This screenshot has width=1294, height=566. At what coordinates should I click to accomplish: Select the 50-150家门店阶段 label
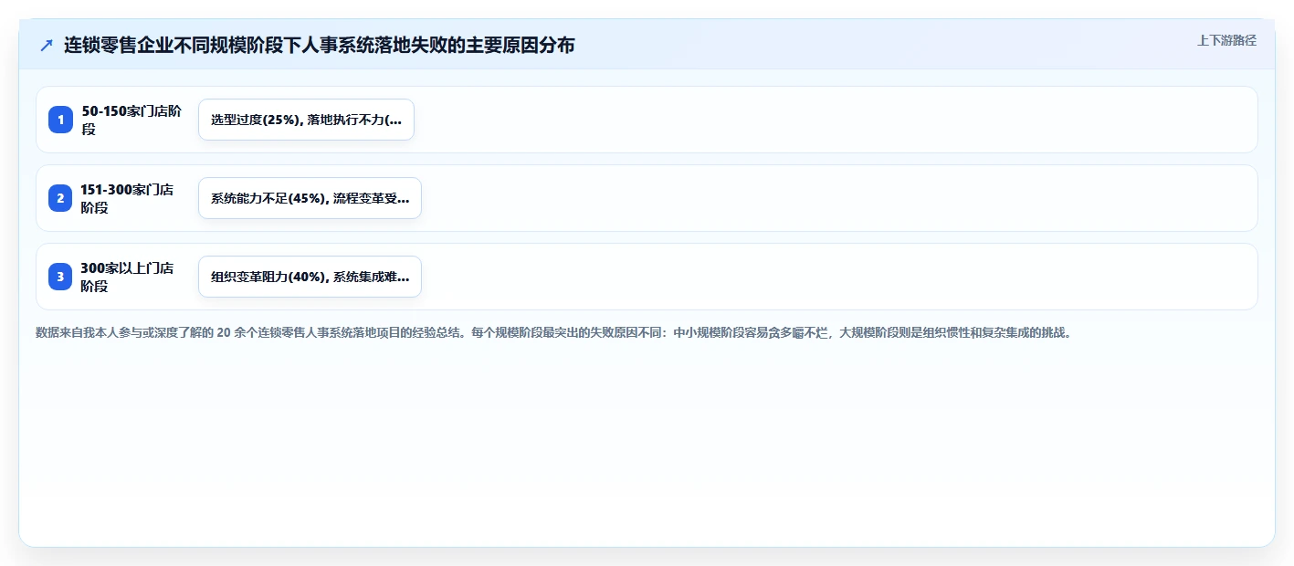132,120
